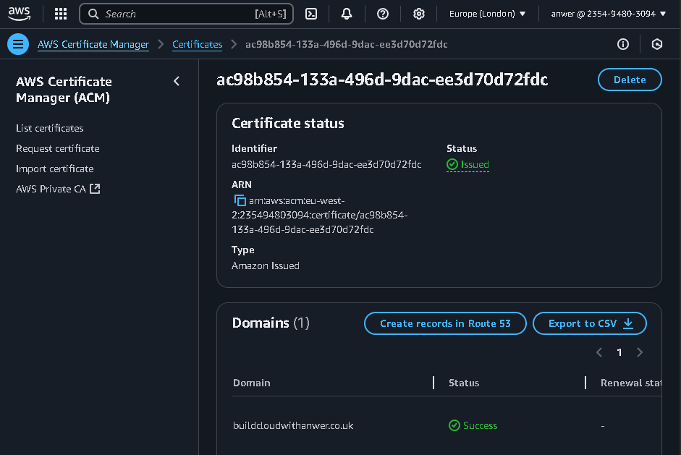Open the help question mark menu

point(383,14)
